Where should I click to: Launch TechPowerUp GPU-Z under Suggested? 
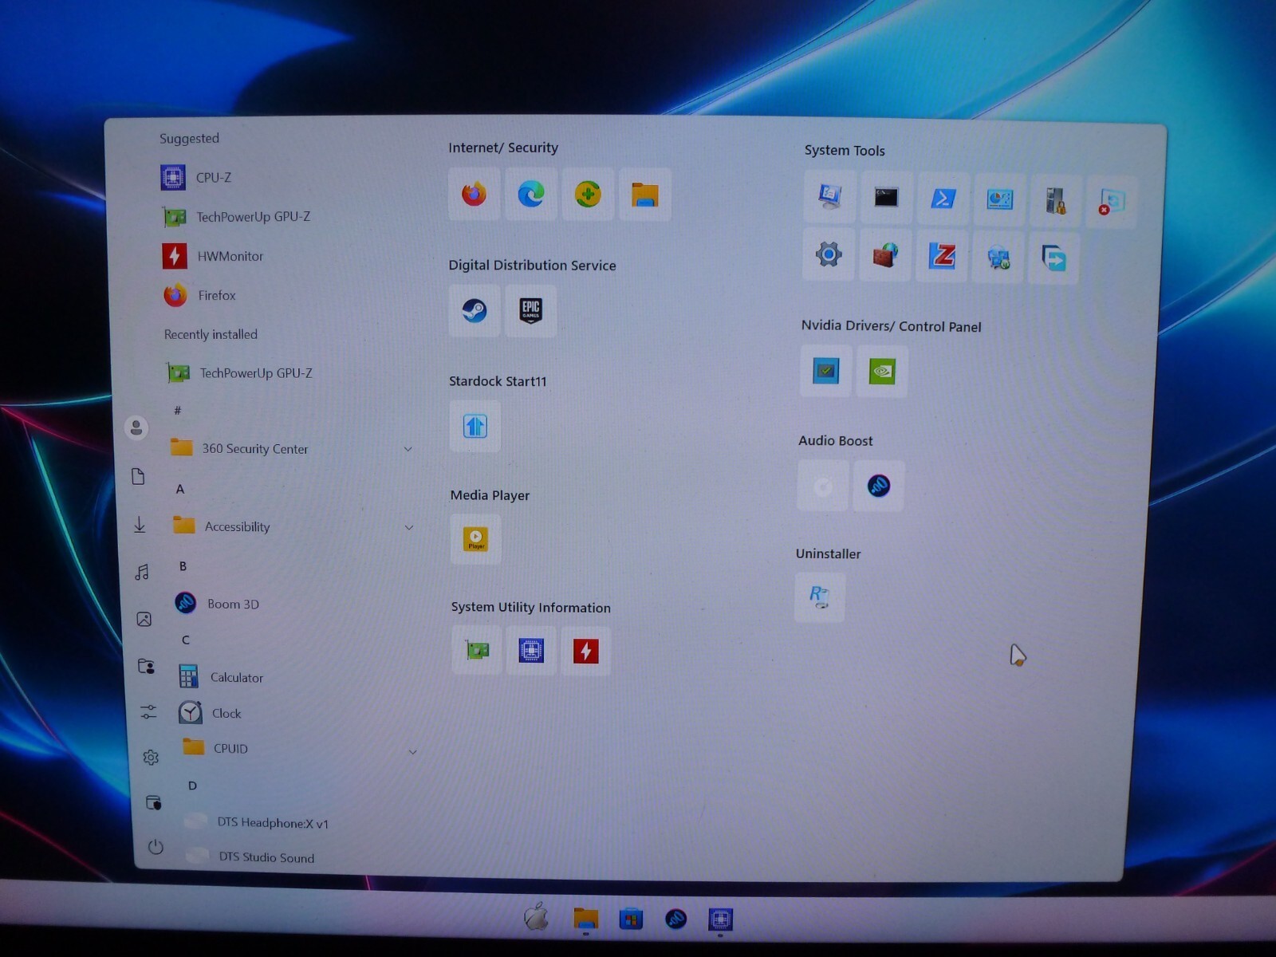(236, 216)
